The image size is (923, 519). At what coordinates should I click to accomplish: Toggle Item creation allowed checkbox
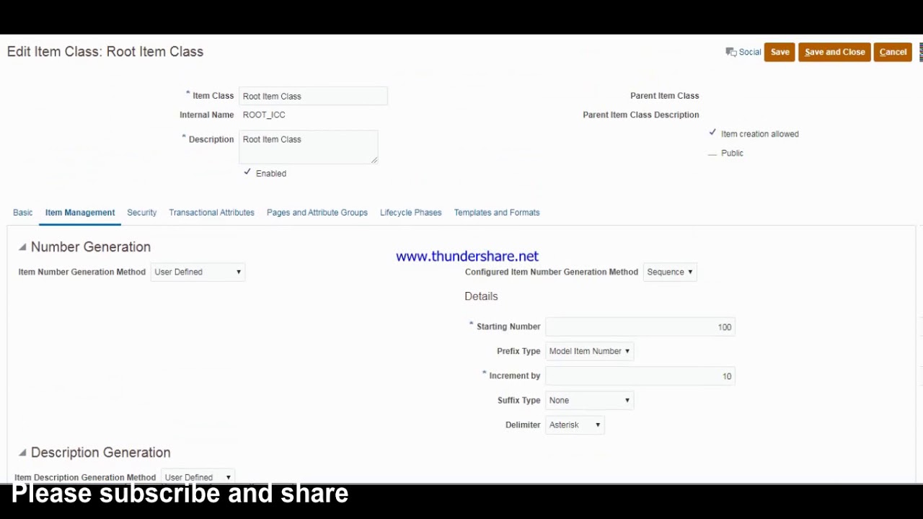pyautogui.click(x=712, y=133)
